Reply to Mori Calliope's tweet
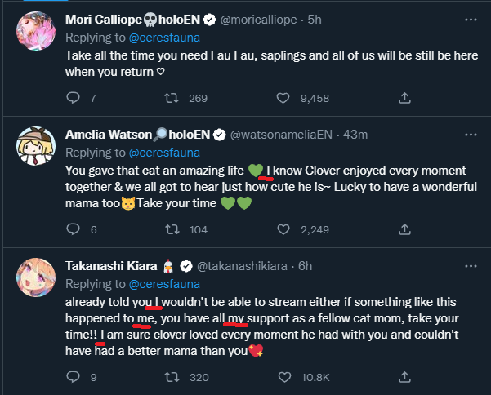The width and height of the screenshot is (491, 395). click(73, 98)
